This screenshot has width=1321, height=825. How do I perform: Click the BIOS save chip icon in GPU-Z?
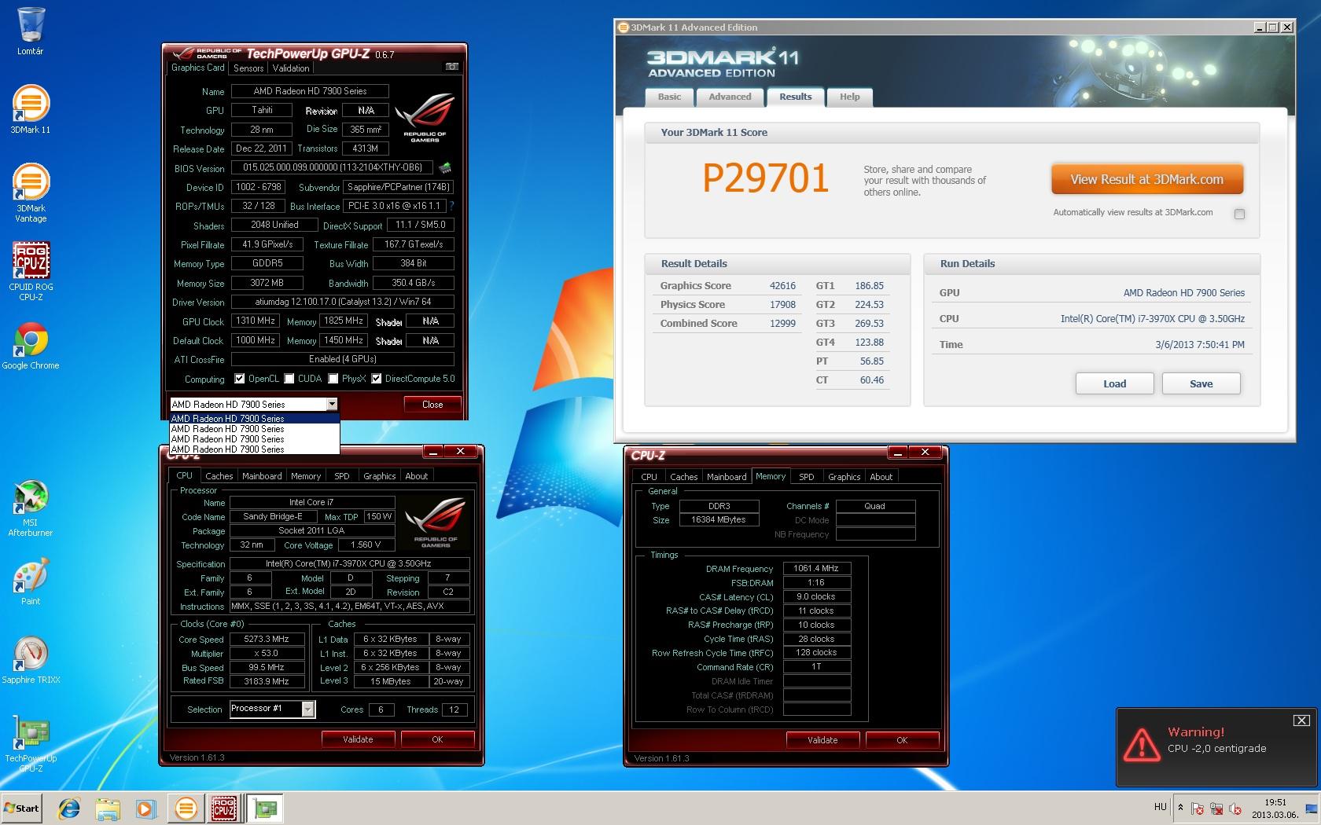(445, 167)
